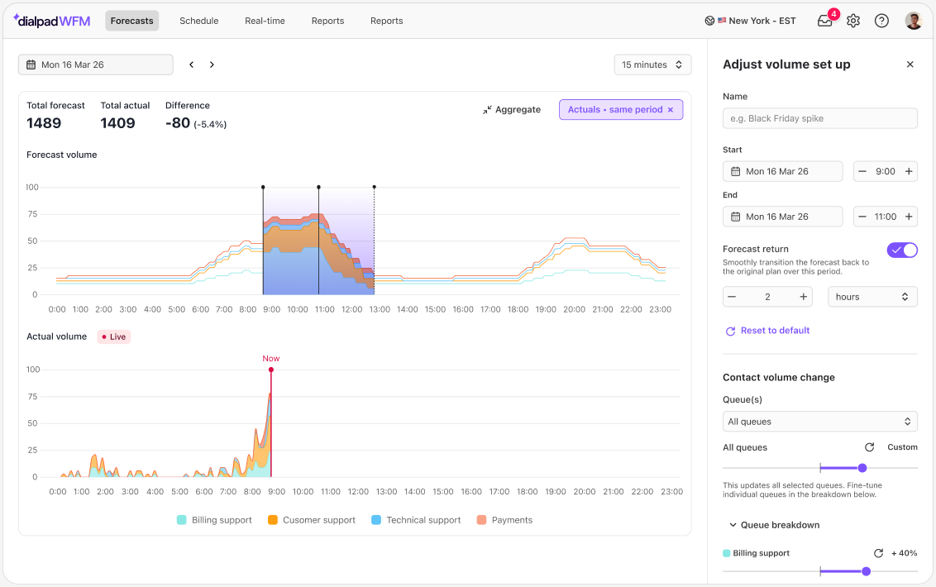Open the inbox notifications with badge 4
Viewport: 936px width, 587px height.
[825, 21]
